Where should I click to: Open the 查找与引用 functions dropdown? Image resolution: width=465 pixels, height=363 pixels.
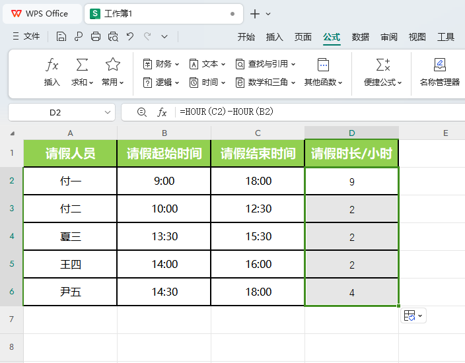266,64
